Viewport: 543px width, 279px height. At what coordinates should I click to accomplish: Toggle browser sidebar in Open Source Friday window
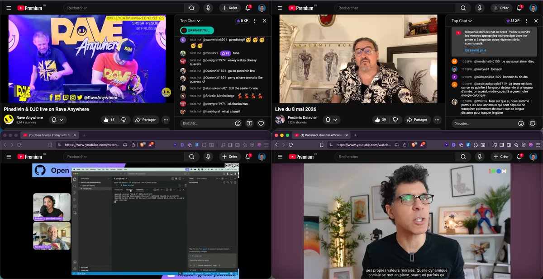pos(229,145)
